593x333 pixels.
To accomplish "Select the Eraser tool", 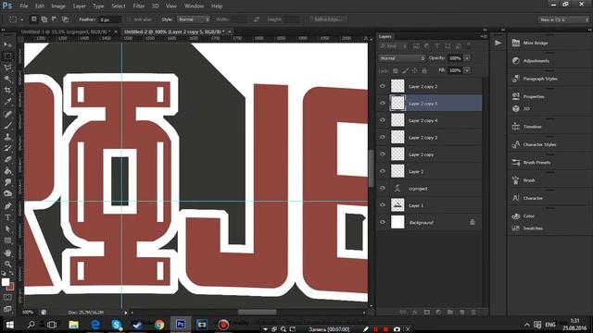I will (x=7, y=159).
